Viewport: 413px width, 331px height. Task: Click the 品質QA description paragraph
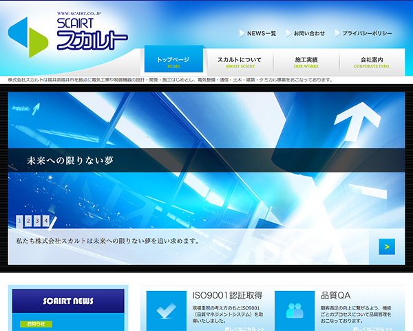[356, 314]
